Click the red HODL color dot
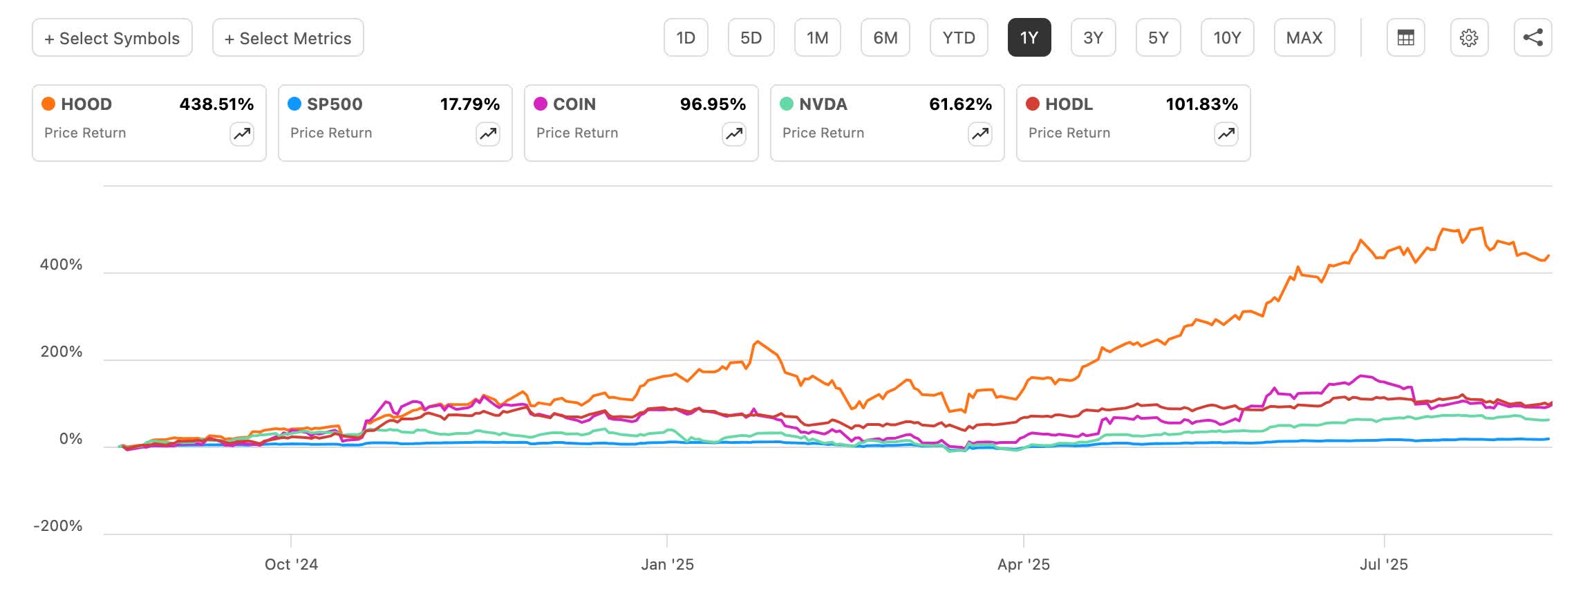 (x=1034, y=104)
